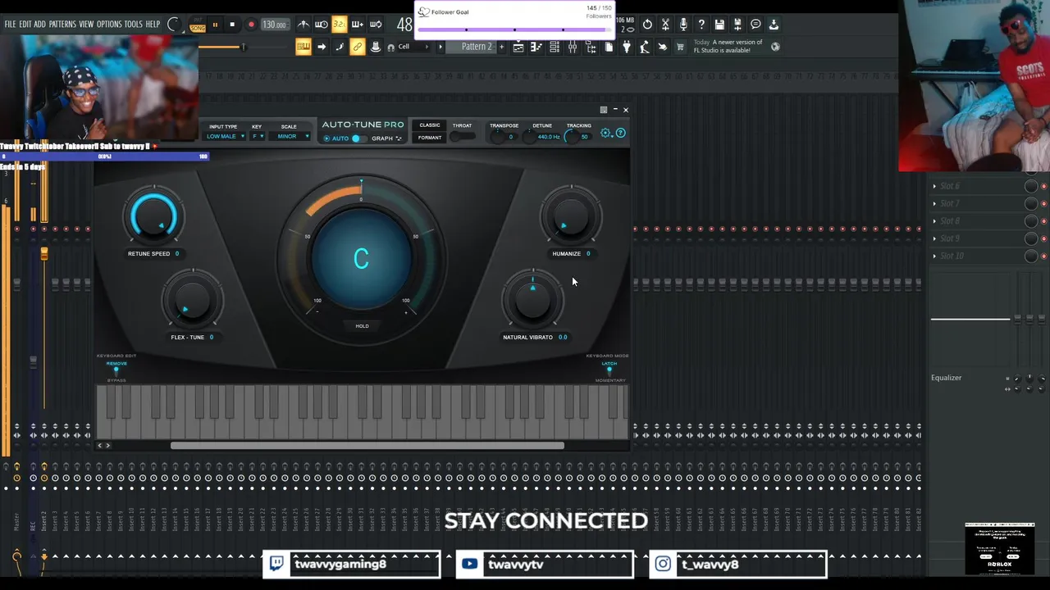Image resolution: width=1050 pixels, height=590 pixels.
Task: Click the one-click audio recording microphone
Action: pos(683,25)
